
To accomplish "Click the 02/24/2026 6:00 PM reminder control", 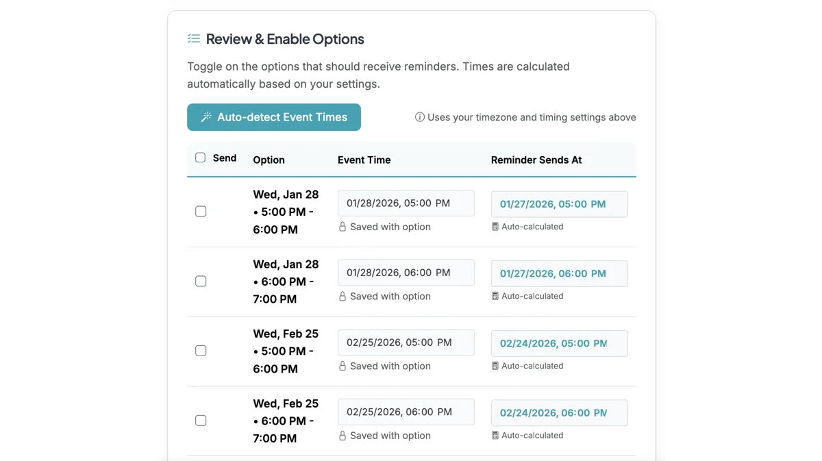I will point(559,412).
